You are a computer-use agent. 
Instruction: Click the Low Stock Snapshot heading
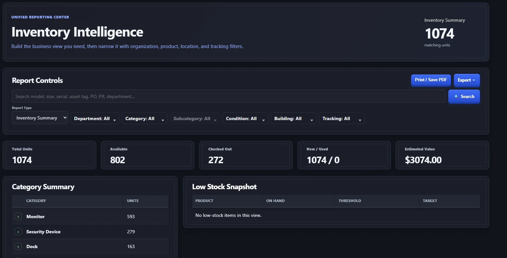click(225, 187)
